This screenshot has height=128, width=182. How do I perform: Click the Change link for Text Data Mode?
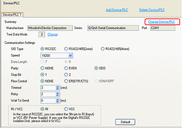[53, 34]
